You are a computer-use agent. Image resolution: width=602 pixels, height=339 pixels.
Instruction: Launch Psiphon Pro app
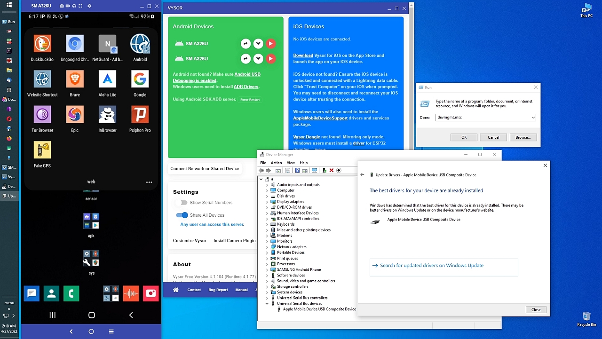[x=140, y=115]
